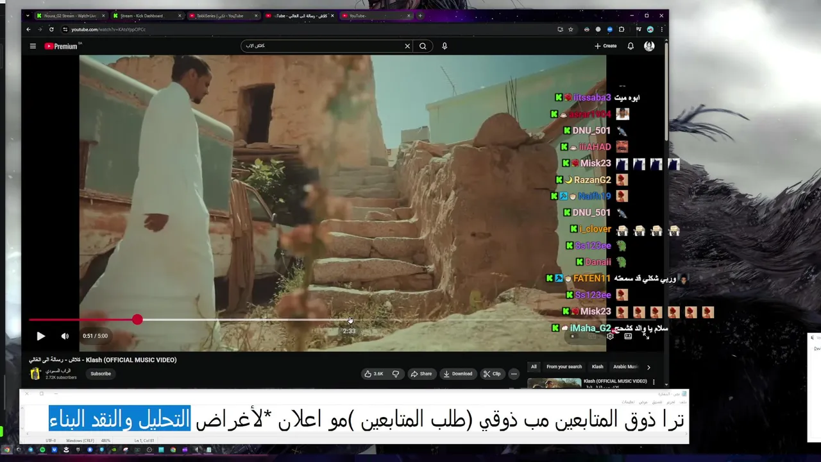Screen dimensions: 821x462
Task: Click the highlighted Arabic text in Notepad
Action: click(120, 419)
